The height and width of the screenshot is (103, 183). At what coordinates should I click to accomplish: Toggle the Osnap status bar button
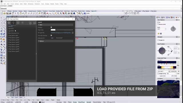coord(75,102)
